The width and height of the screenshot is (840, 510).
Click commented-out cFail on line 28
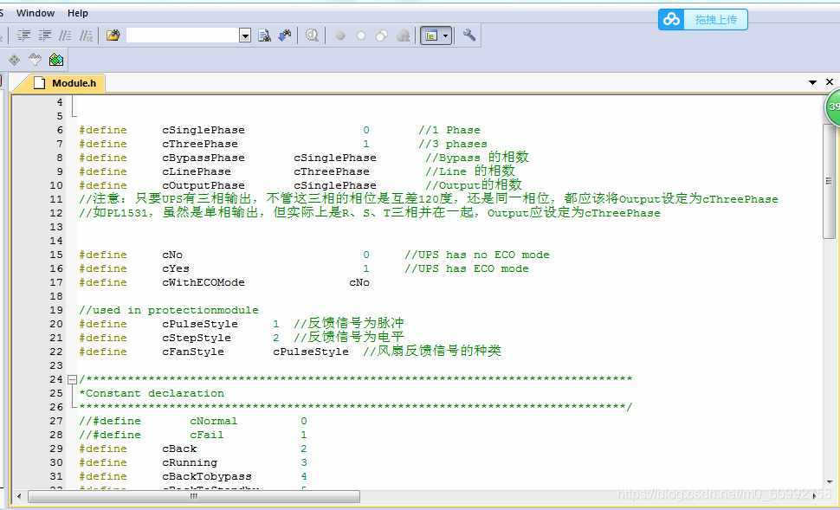coord(207,435)
